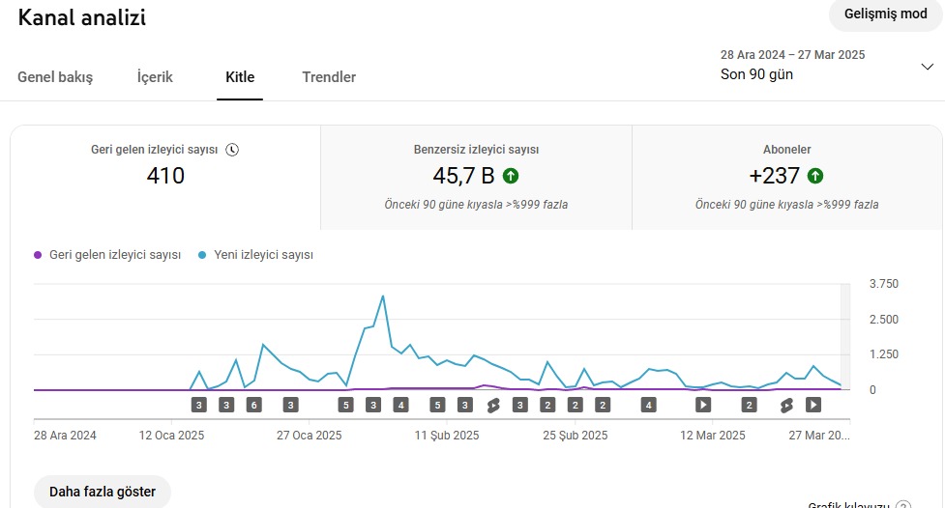The height and width of the screenshot is (508, 945).
Task: Click the 1.250 y-axis label
Action: coord(883,354)
